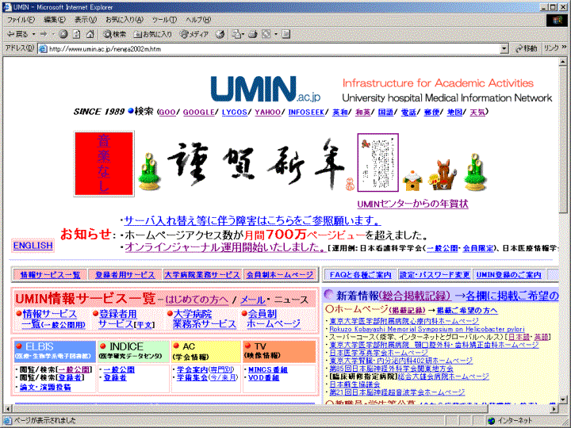571x428 pixels.
Task: Click the ENGLISH link
Action: click(x=33, y=246)
